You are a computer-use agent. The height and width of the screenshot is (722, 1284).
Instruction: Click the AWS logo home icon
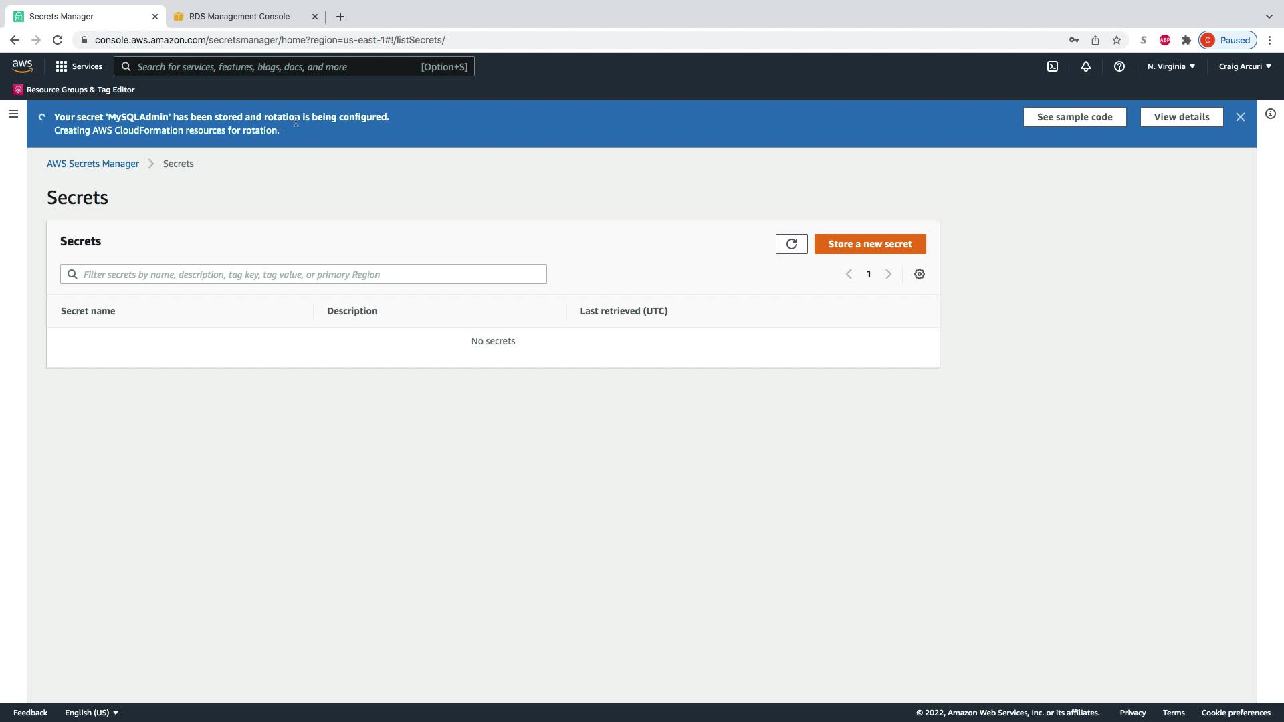click(22, 66)
